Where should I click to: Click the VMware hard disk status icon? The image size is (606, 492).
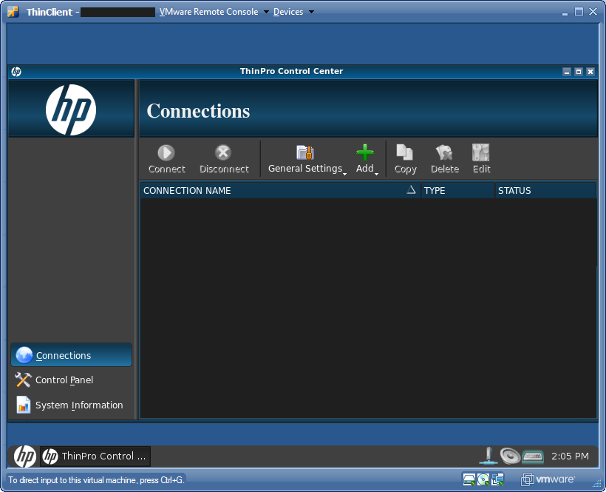coord(469,479)
